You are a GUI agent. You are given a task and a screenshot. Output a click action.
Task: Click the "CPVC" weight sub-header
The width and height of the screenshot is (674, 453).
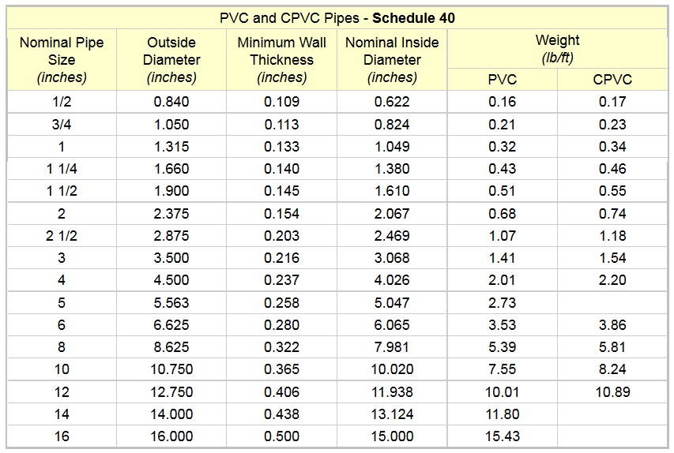(x=612, y=80)
